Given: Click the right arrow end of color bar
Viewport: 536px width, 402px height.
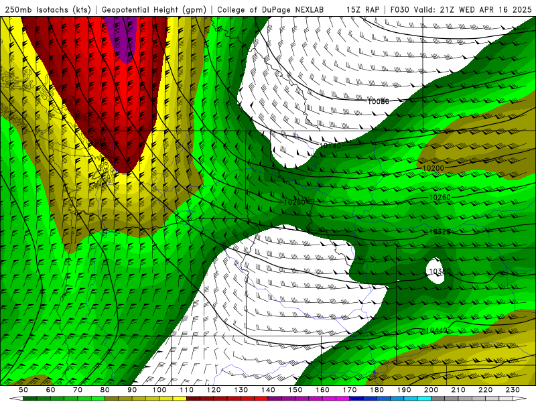Looking at the screenshot, I should [520, 399].
